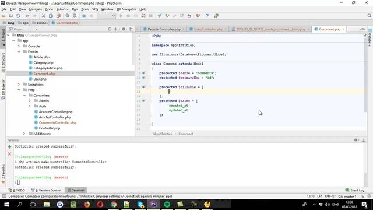Select User.php in project tree
The image size is (373, 210).
(40, 79)
